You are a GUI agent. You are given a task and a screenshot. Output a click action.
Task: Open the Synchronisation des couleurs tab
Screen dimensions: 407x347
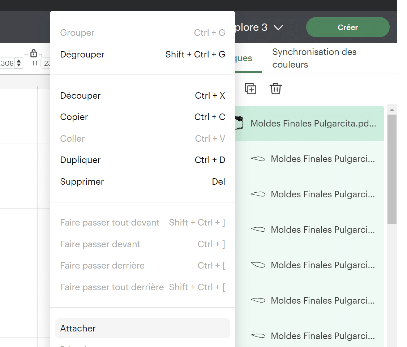point(314,58)
